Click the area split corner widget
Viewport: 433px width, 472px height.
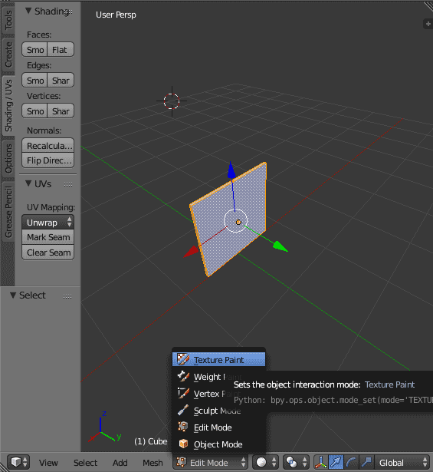click(429, 6)
